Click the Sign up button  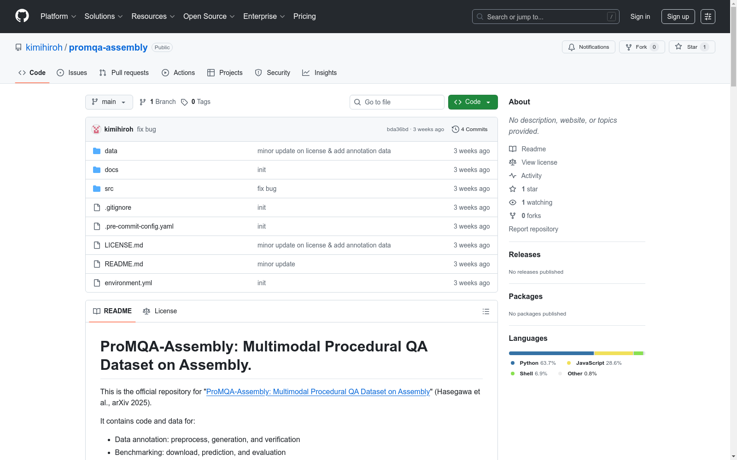(x=678, y=17)
